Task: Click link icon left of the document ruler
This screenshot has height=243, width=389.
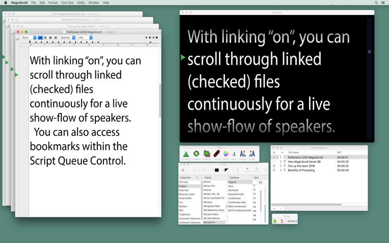Action: coord(17,39)
